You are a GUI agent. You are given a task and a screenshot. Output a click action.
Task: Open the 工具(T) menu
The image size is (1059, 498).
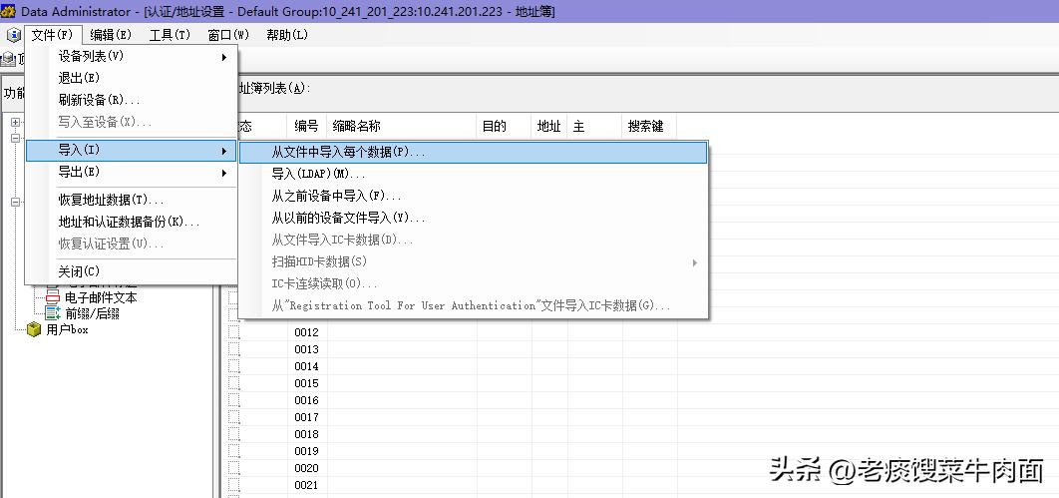pos(170,35)
